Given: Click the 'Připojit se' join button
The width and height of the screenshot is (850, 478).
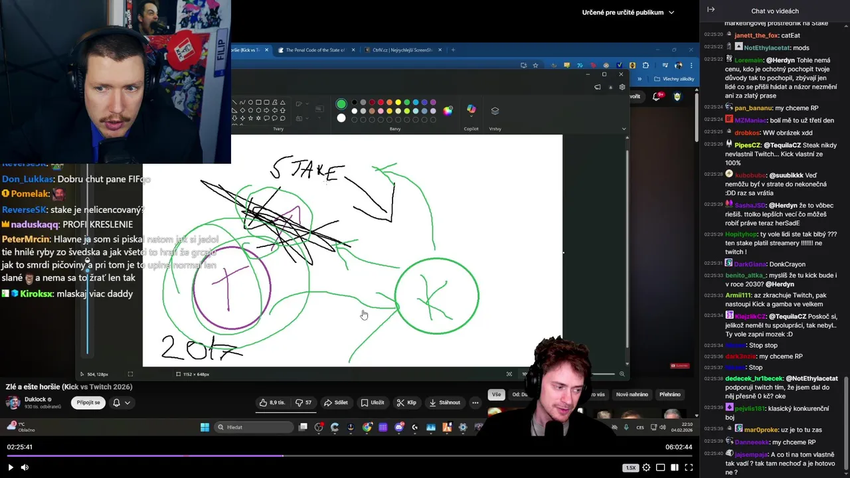Looking at the screenshot, I should click(88, 402).
